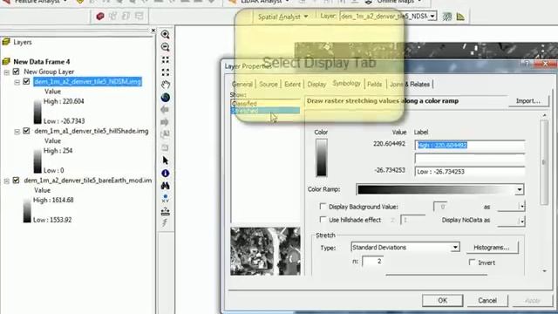Select the Measure ruler tool
This screenshot has width=558, height=314.
click(x=165, y=211)
